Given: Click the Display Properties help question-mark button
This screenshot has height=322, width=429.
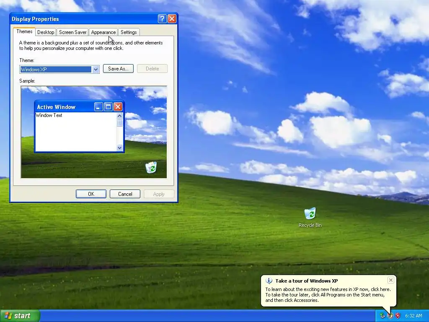Looking at the screenshot, I should pyautogui.click(x=162, y=18).
